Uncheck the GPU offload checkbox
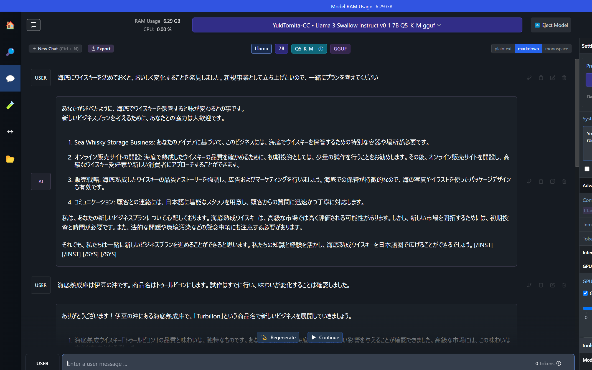The height and width of the screenshot is (370, 592). point(585,293)
